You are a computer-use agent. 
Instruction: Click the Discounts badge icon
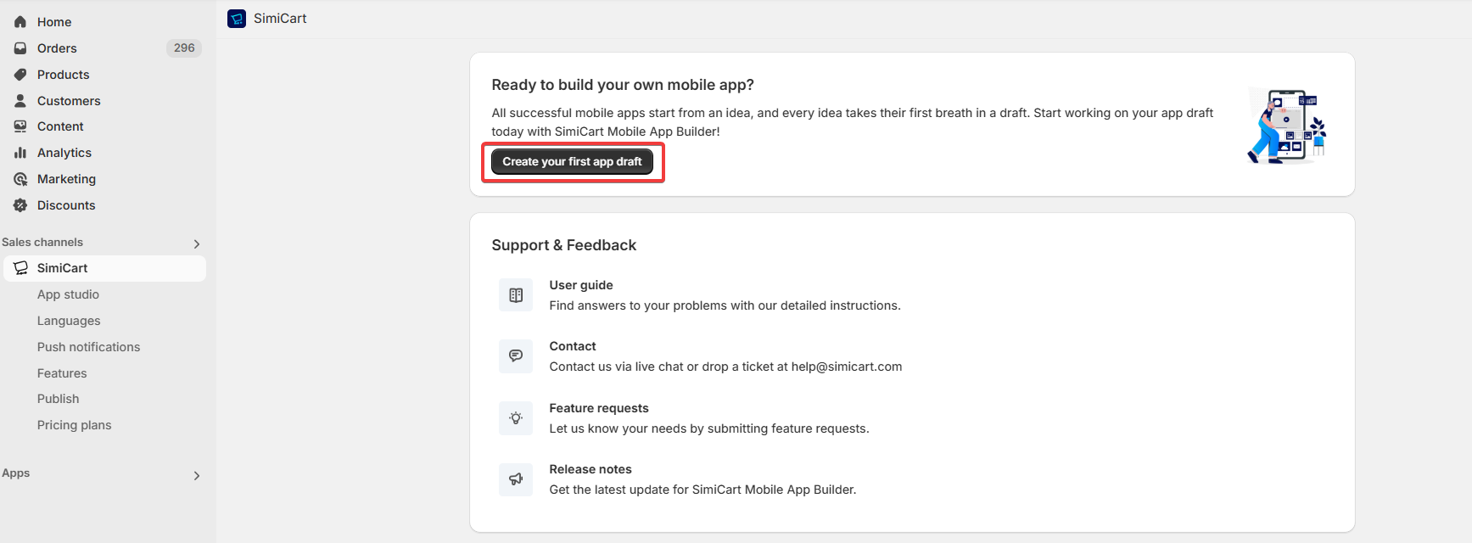pyautogui.click(x=20, y=205)
